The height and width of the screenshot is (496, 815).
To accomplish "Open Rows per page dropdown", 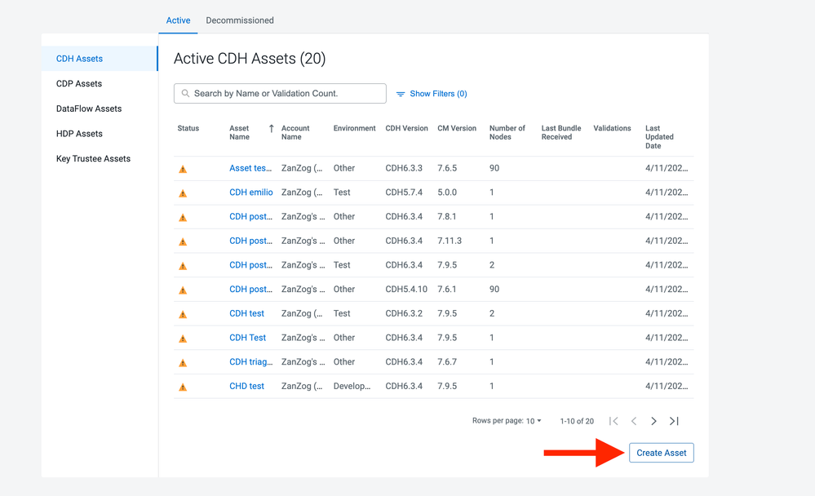I will tap(534, 421).
